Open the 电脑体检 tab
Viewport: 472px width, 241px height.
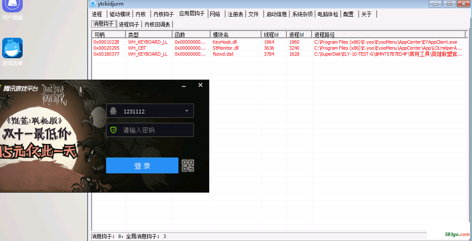328,14
